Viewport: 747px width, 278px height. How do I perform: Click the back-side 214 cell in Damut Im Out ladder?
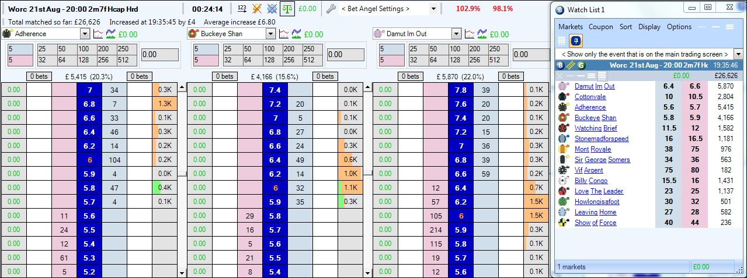point(436,230)
